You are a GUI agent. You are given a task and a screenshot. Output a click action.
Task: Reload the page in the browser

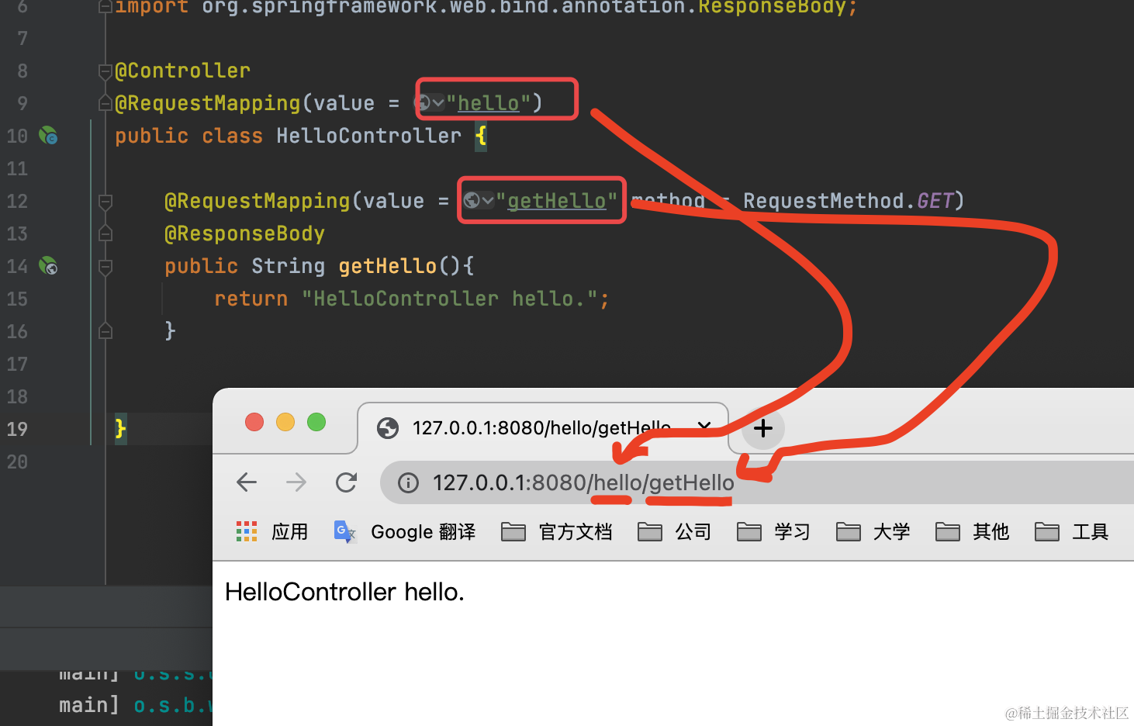[346, 482]
